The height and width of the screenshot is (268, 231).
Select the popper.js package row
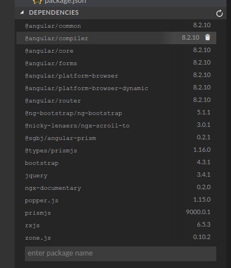(x=116, y=200)
